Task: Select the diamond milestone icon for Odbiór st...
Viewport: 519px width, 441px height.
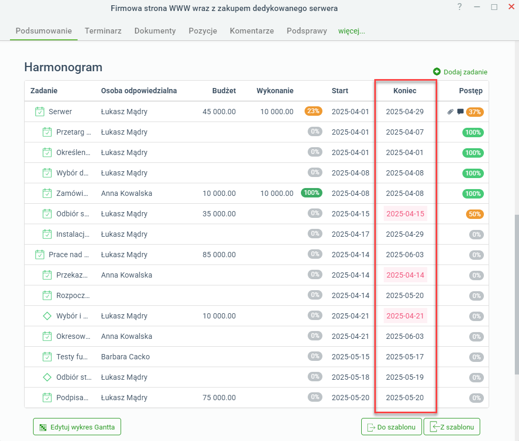Action: [47, 377]
